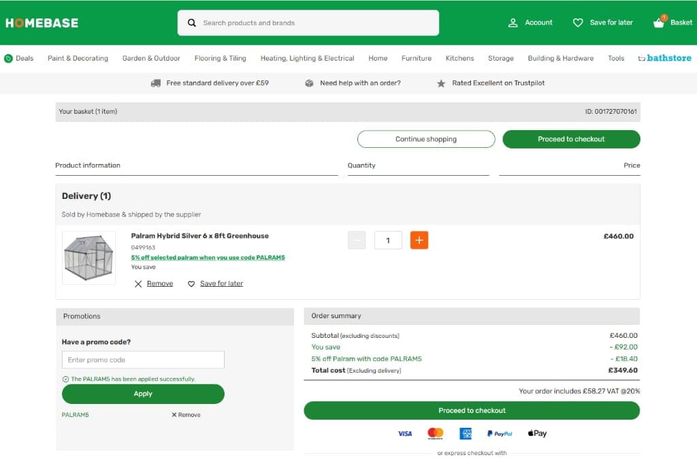Open the Kitchens menu

pyautogui.click(x=459, y=59)
